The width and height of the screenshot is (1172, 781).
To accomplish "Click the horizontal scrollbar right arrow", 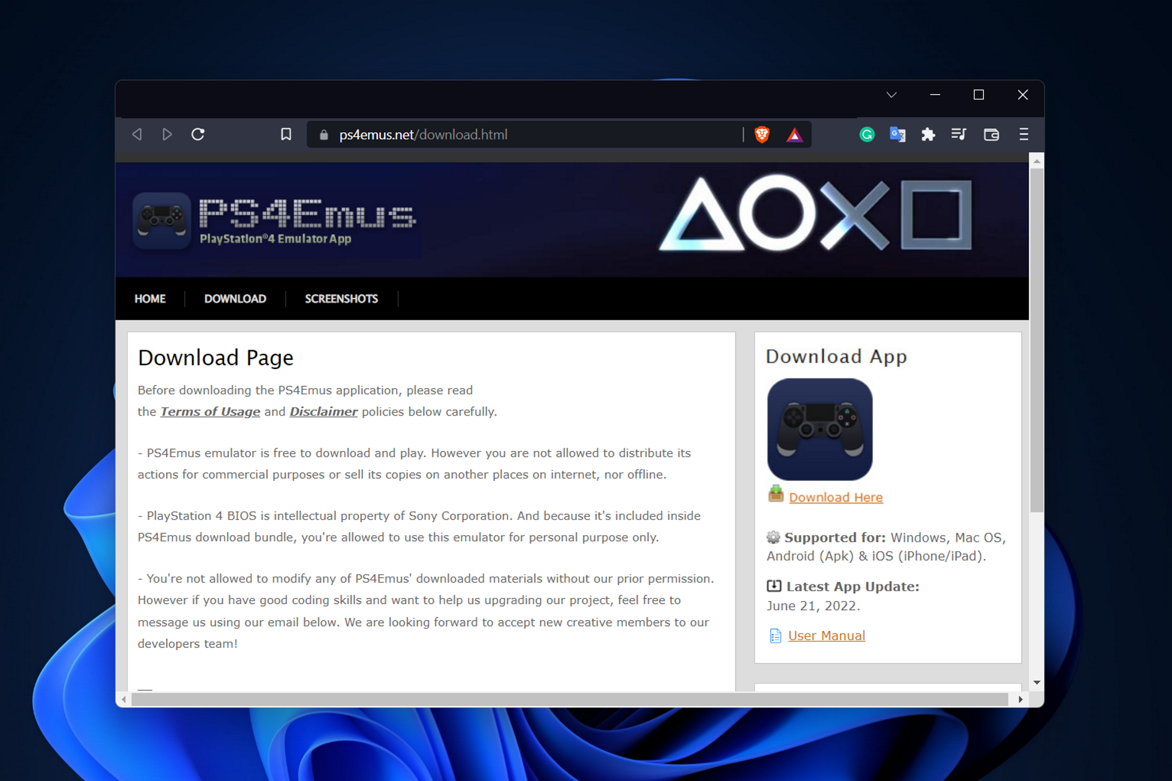I will point(1021,700).
